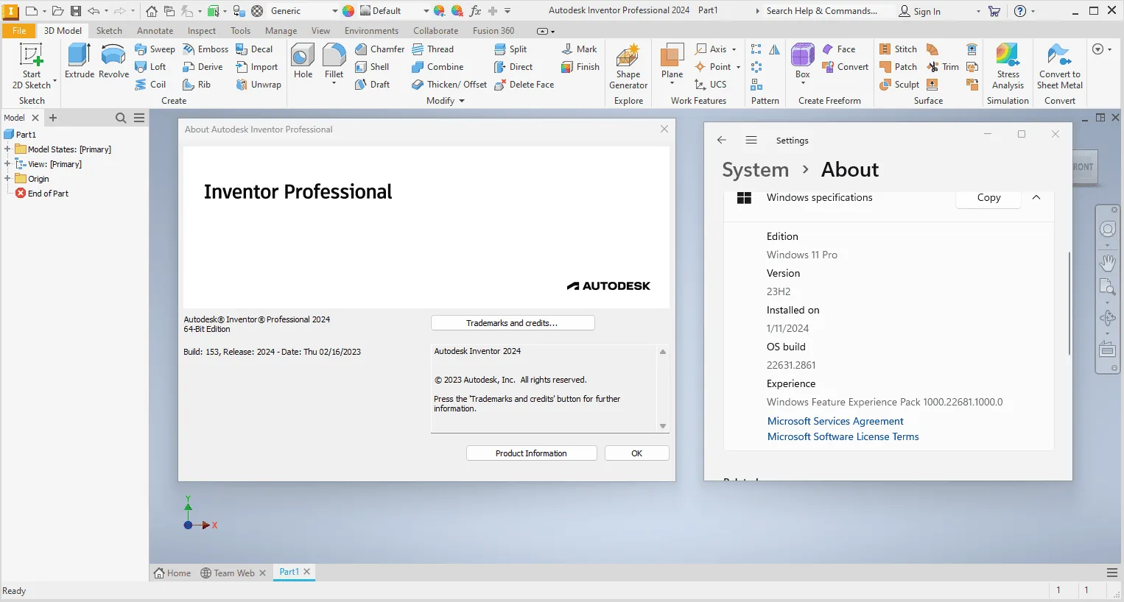Use the Combine tool
1124x602 pixels.
pyautogui.click(x=438, y=67)
